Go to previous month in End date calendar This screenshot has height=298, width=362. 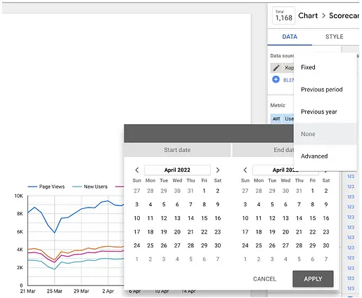tap(245, 170)
